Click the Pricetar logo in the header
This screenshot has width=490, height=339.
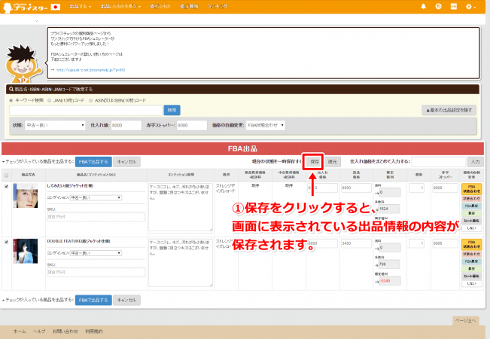click(x=26, y=7)
